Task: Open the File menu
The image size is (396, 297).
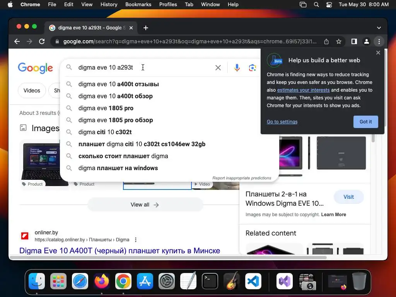Action: point(52,5)
